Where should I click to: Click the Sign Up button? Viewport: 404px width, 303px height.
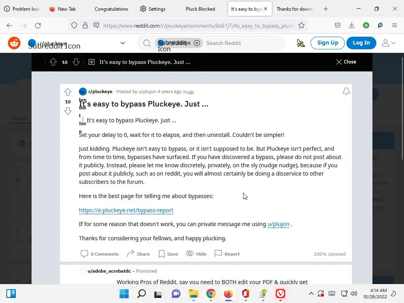click(x=327, y=43)
